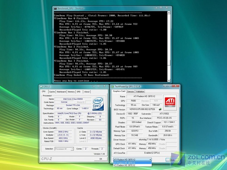Viewport: 227px width, 170px height.
Task: Click the Package field Socket 775 LGA
Action: [x=73, y=105]
